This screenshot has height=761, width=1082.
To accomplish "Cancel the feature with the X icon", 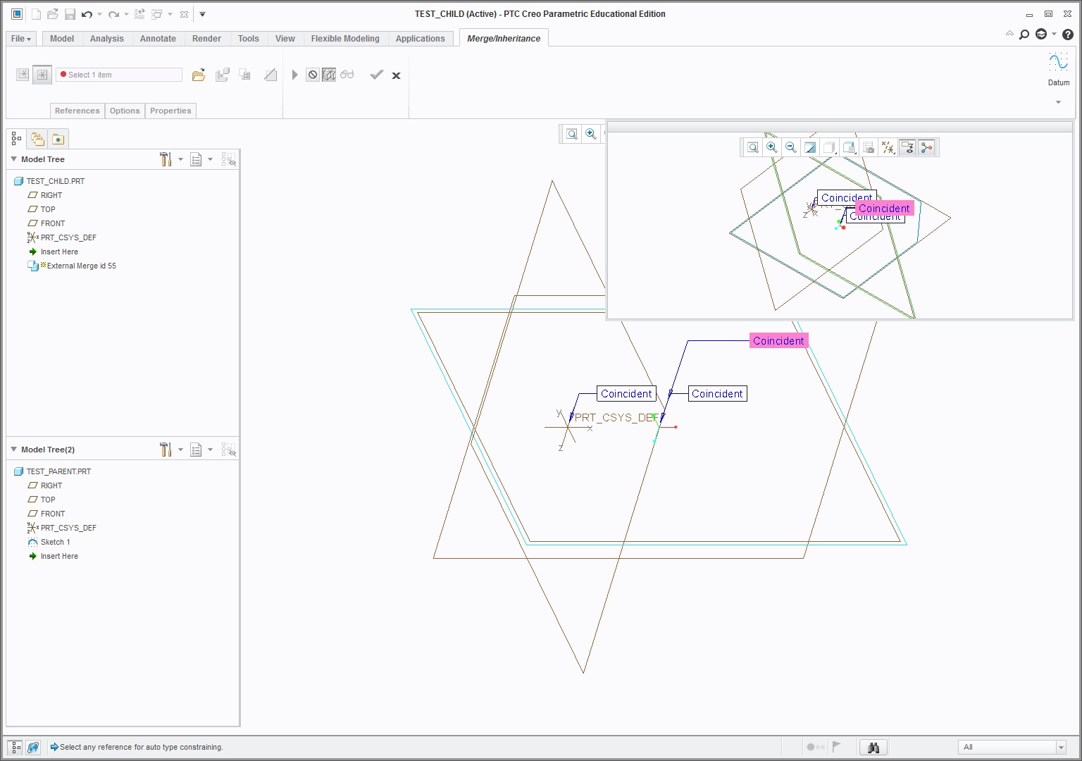I will (x=396, y=75).
